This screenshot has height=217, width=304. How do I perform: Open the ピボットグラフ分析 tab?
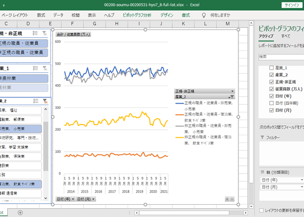(x=137, y=15)
